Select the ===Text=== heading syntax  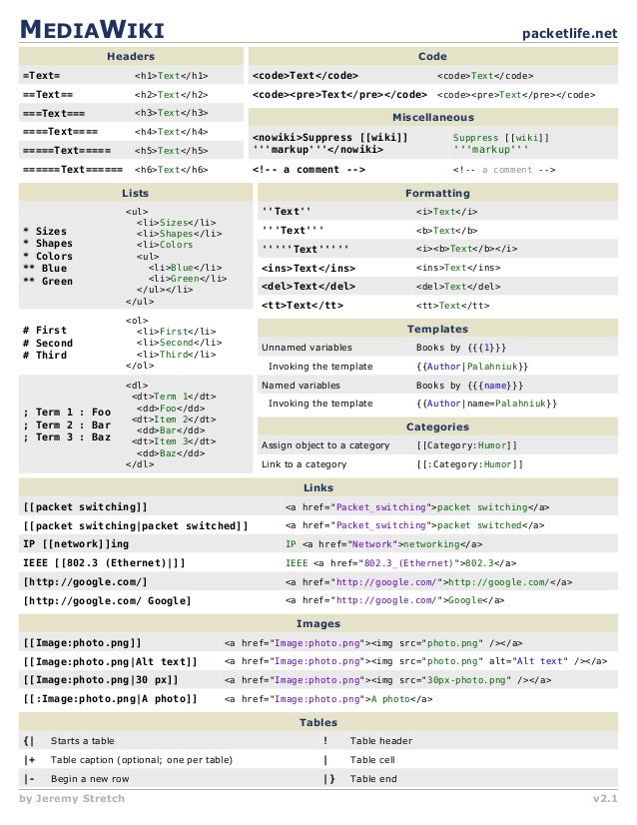click(x=54, y=113)
